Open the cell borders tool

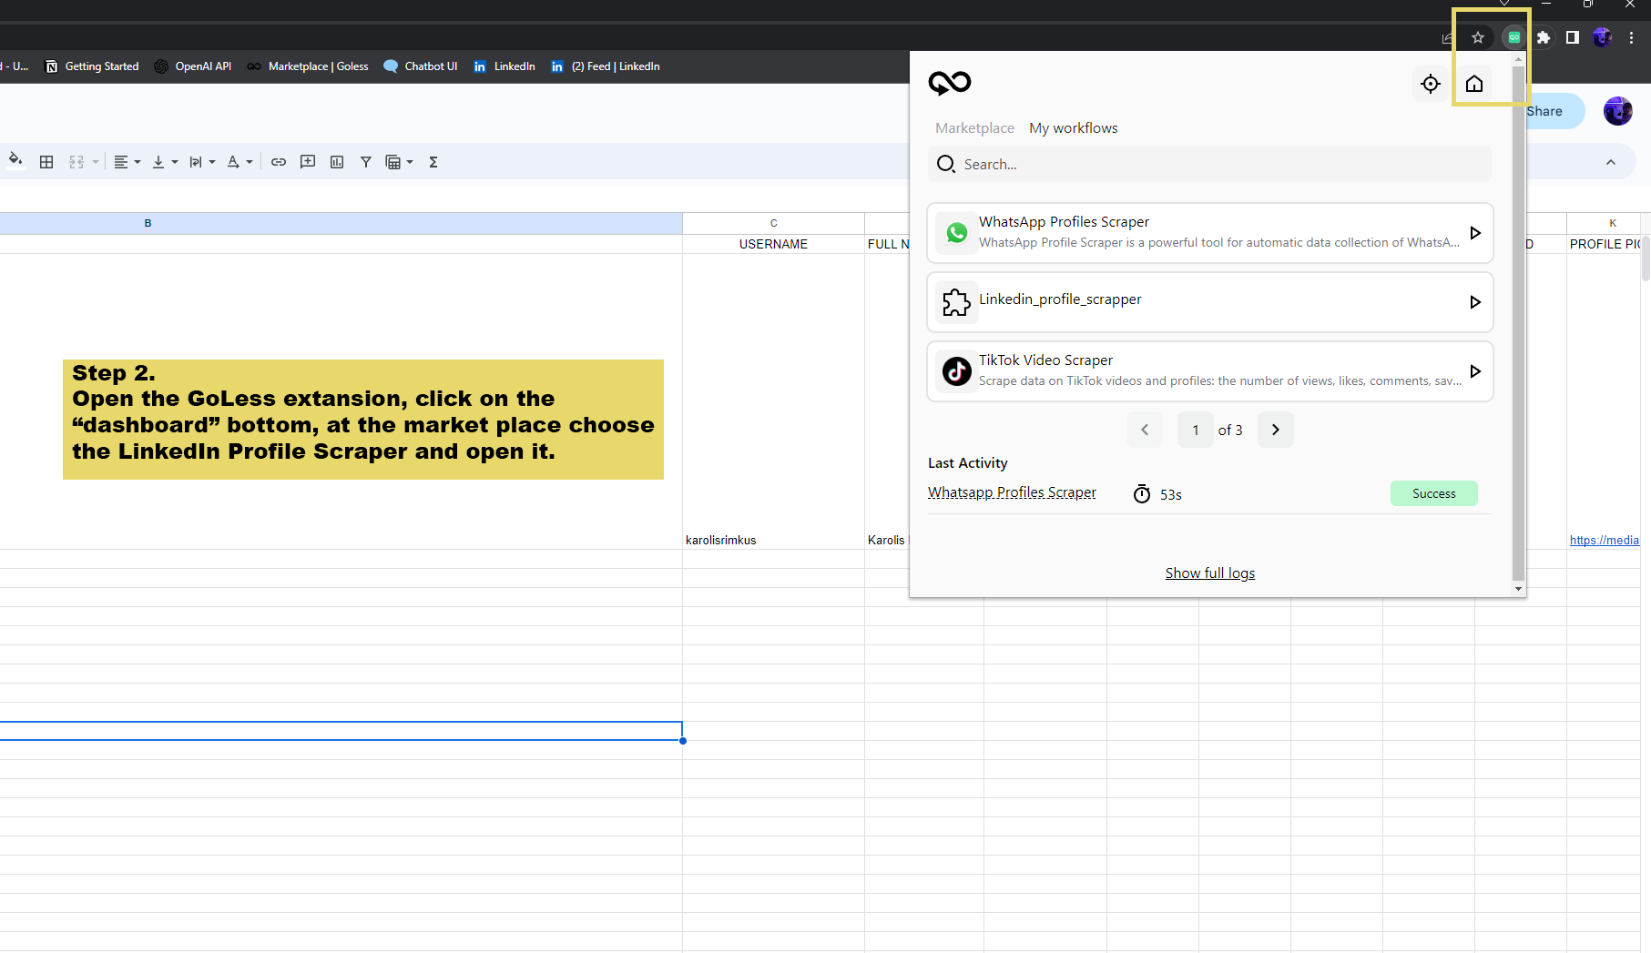(x=46, y=162)
